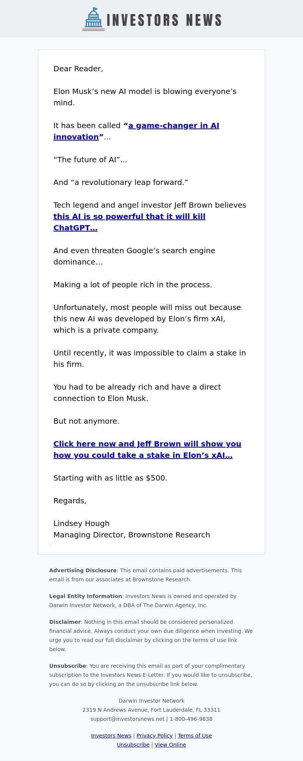Select the Advertising Disclosure heading
Screen dimensions: 303x761
point(83,570)
